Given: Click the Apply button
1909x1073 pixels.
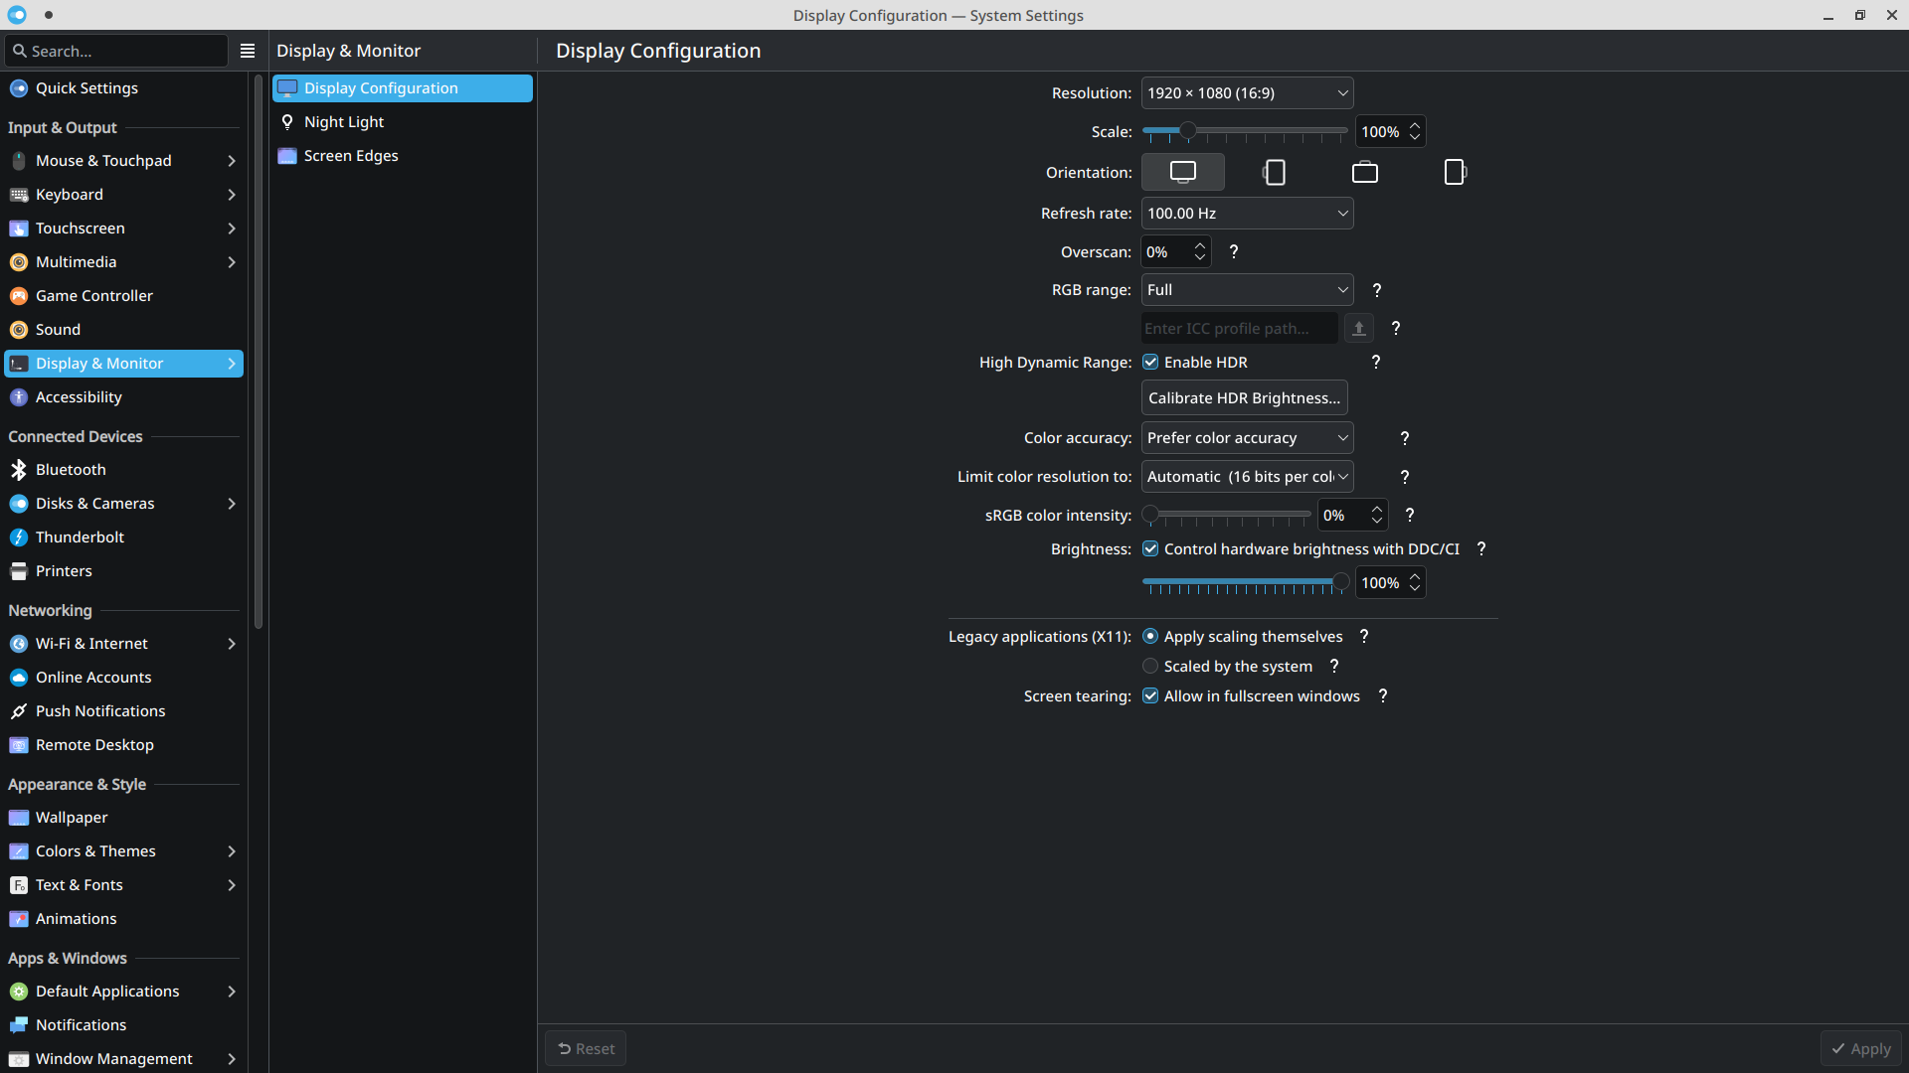Looking at the screenshot, I should point(1860,1048).
